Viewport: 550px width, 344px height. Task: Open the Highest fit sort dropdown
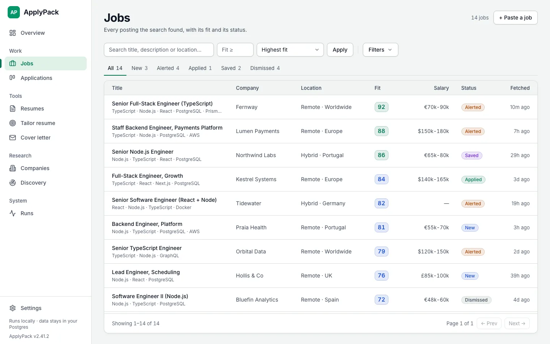coord(290,50)
